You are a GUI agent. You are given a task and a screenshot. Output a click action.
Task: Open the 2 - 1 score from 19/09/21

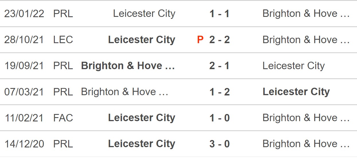coord(219,66)
